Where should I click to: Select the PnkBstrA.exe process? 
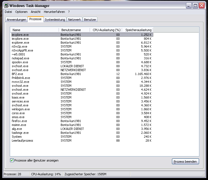tap(82, 78)
